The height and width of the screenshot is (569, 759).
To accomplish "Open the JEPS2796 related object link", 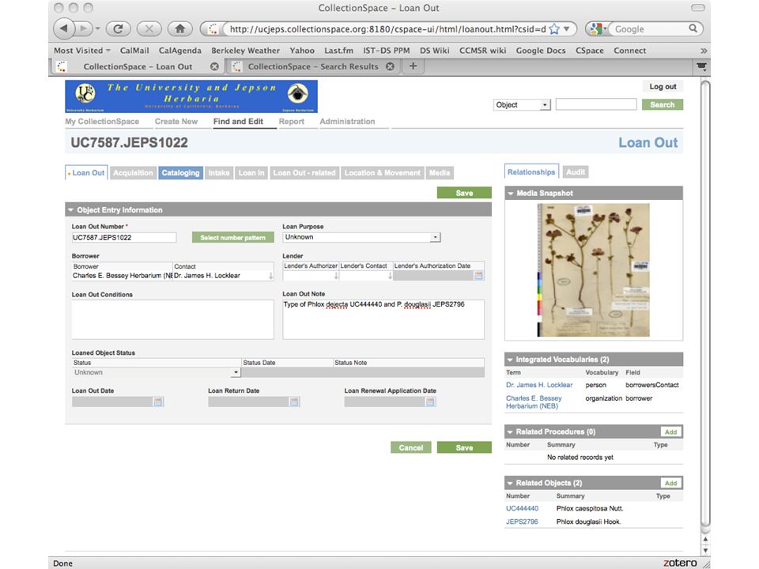I will coord(522,522).
